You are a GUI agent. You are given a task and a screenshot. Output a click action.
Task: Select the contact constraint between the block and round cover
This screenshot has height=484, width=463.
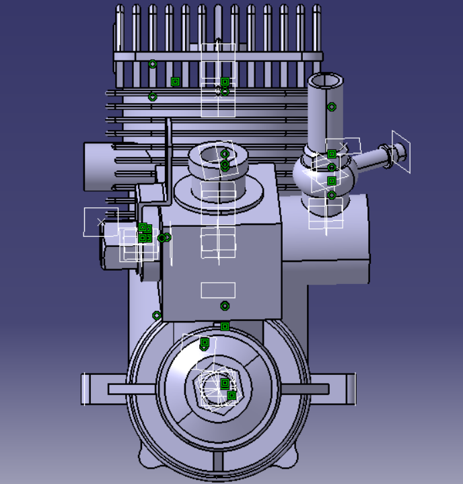[x=225, y=326]
